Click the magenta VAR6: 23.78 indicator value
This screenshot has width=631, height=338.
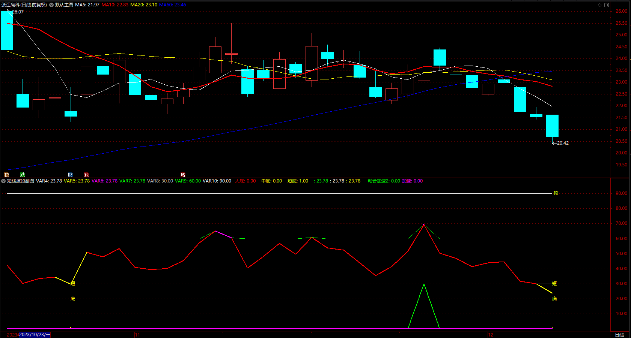click(x=105, y=181)
